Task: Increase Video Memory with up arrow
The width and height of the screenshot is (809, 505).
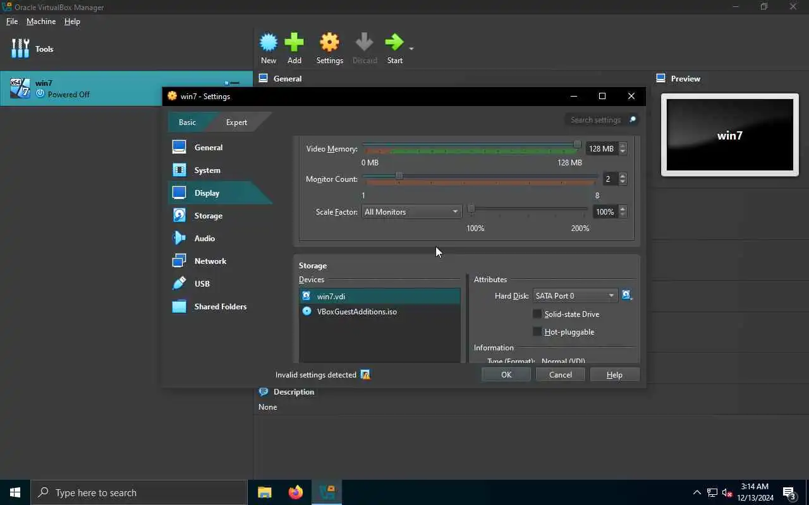Action: (x=623, y=146)
